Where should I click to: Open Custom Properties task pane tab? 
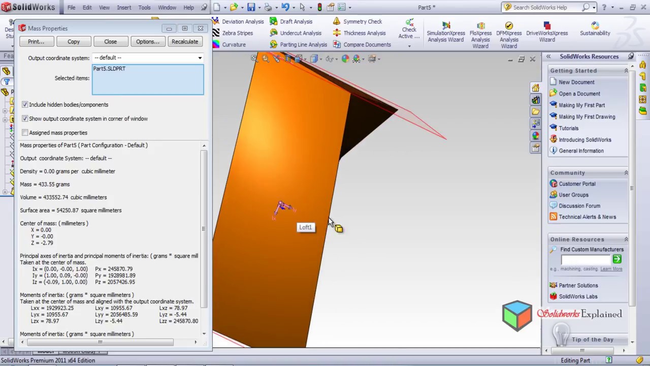coord(535,148)
